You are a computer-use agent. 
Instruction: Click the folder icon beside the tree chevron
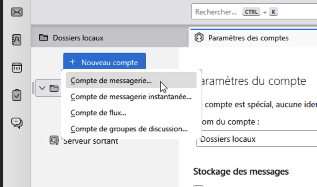pos(54,88)
